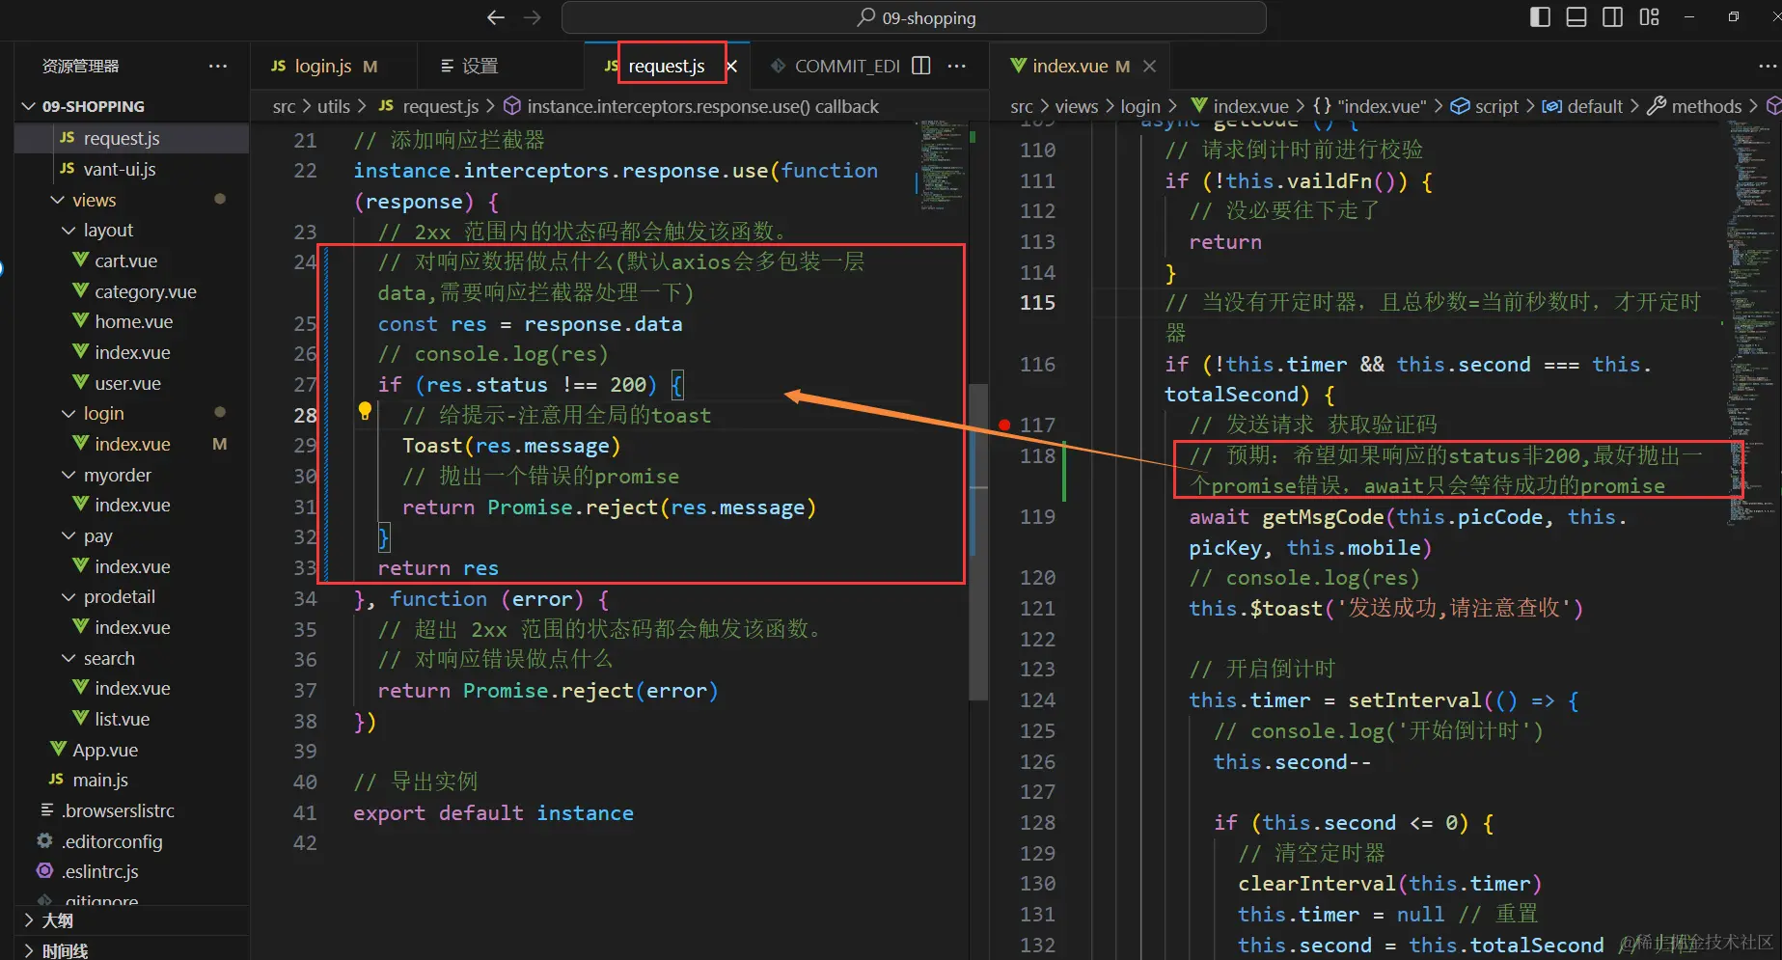Click the left editor minimap
This screenshot has width=1782, height=960.
coord(943,164)
